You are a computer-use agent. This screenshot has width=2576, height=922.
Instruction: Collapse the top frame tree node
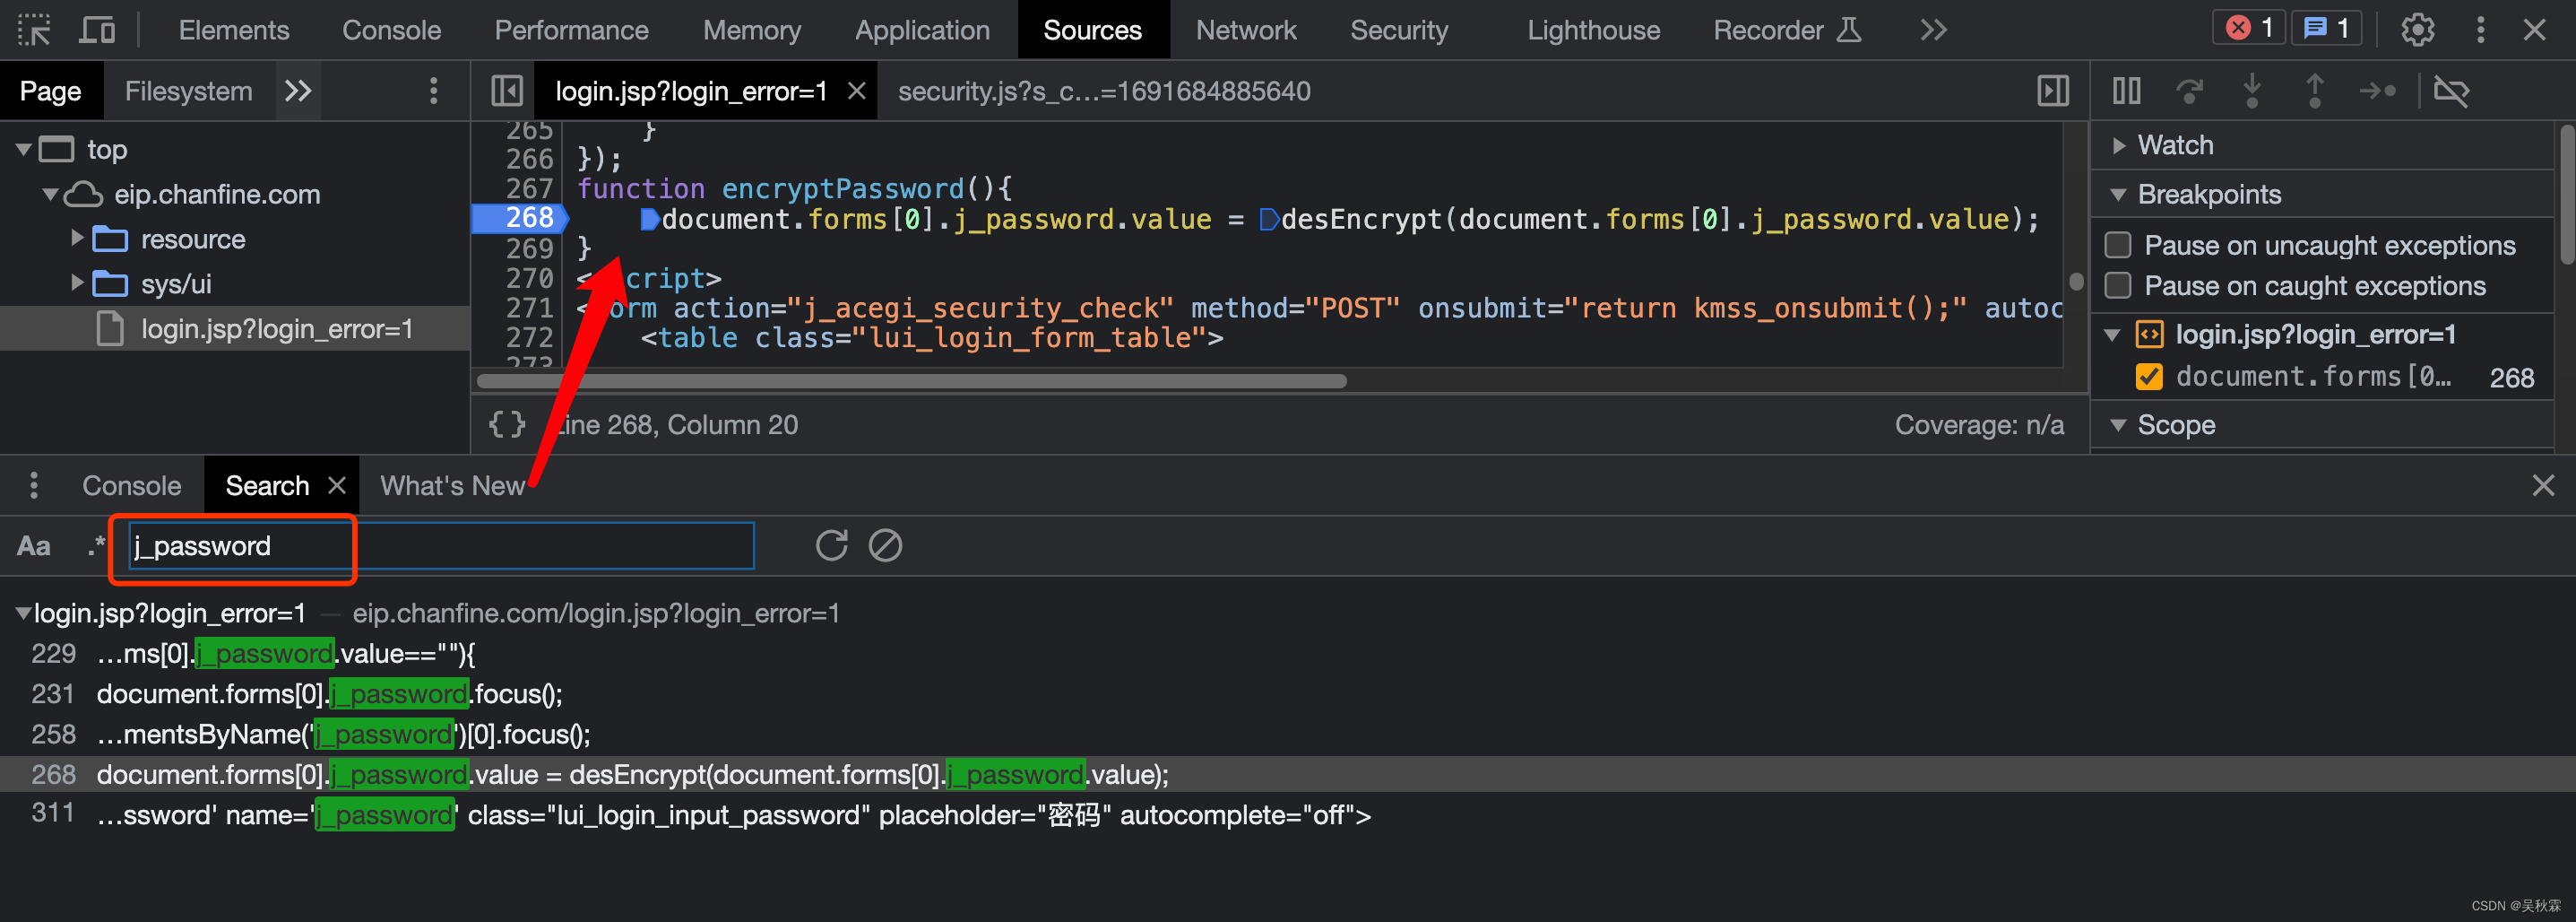(23, 149)
